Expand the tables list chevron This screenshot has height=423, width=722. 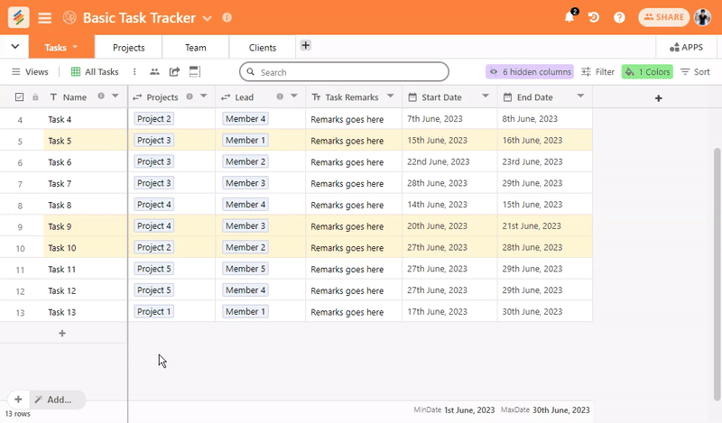pos(15,47)
